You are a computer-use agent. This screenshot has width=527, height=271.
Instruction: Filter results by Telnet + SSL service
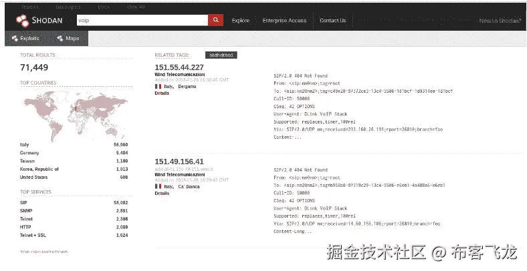[x=33, y=236]
